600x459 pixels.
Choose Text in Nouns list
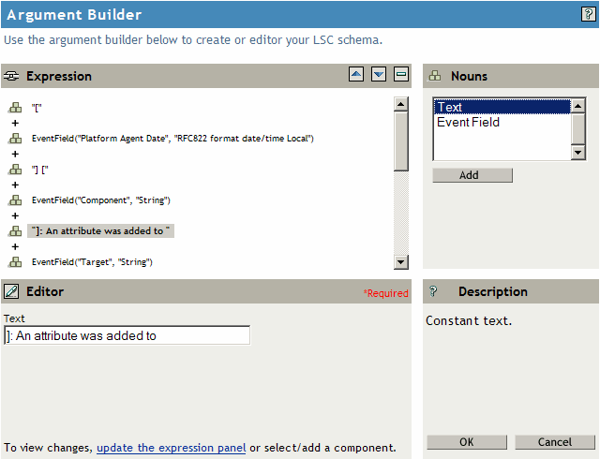point(450,107)
